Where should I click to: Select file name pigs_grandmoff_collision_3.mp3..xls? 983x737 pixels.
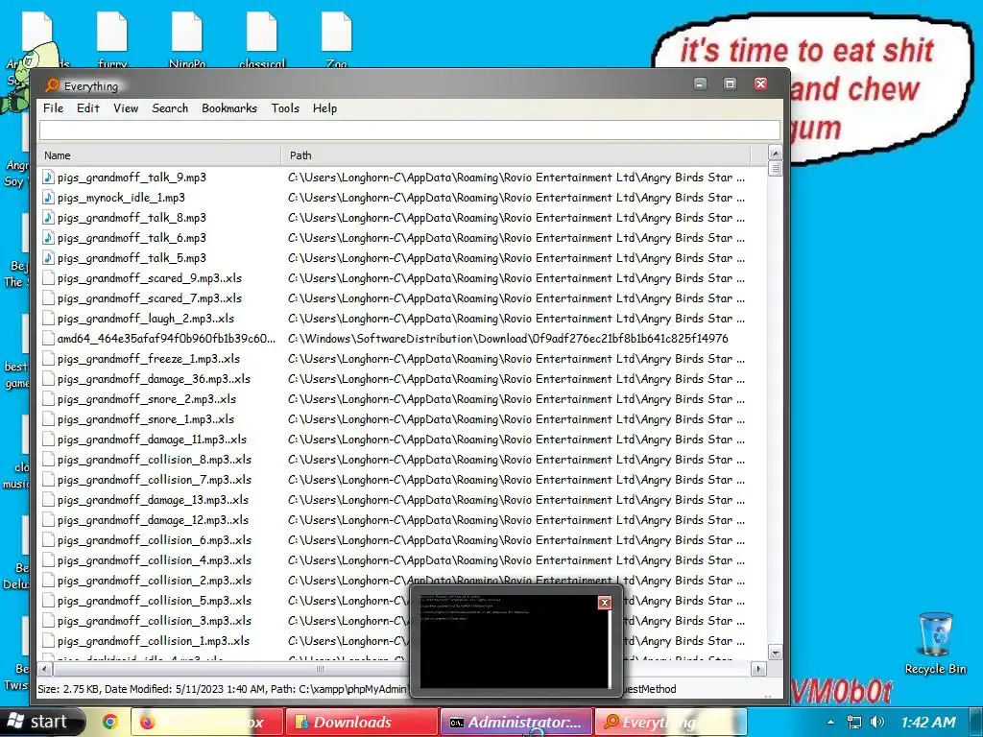point(155,621)
